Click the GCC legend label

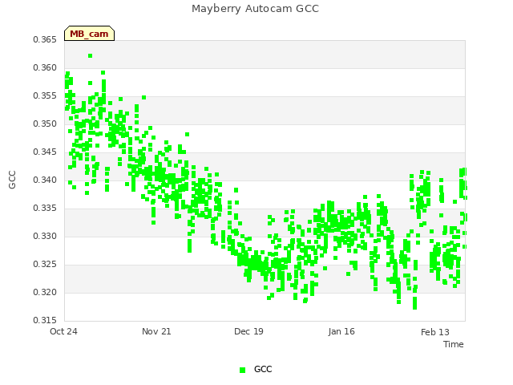[x=263, y=369]
